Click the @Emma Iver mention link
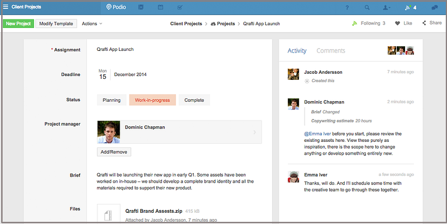Screen dimensions: 447x224 pos(317,134)
